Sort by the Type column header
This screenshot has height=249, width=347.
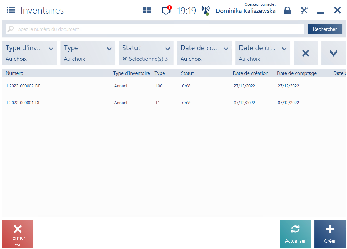coord(160,73)
